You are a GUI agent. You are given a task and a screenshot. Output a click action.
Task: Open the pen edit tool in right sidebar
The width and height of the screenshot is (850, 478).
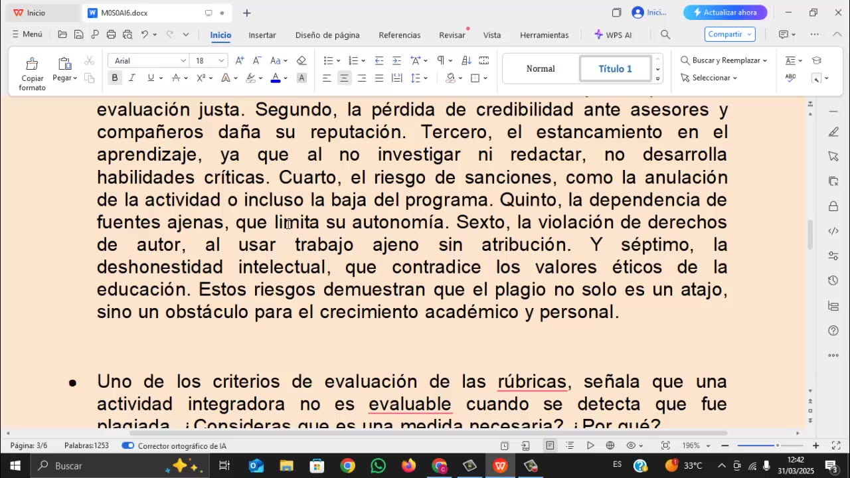(833, 131)
